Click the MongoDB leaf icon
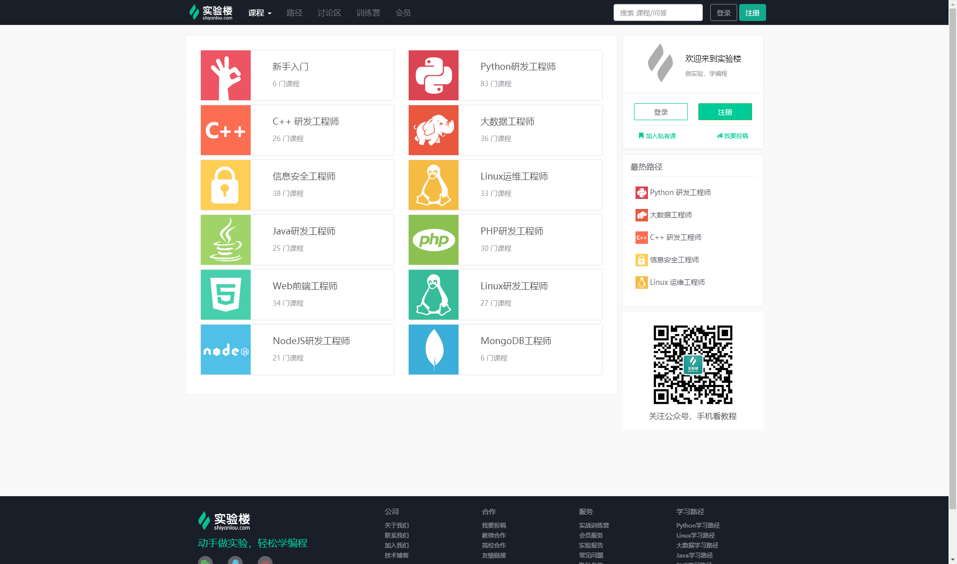This screenshot has height=564, width=957. point(433,350)
